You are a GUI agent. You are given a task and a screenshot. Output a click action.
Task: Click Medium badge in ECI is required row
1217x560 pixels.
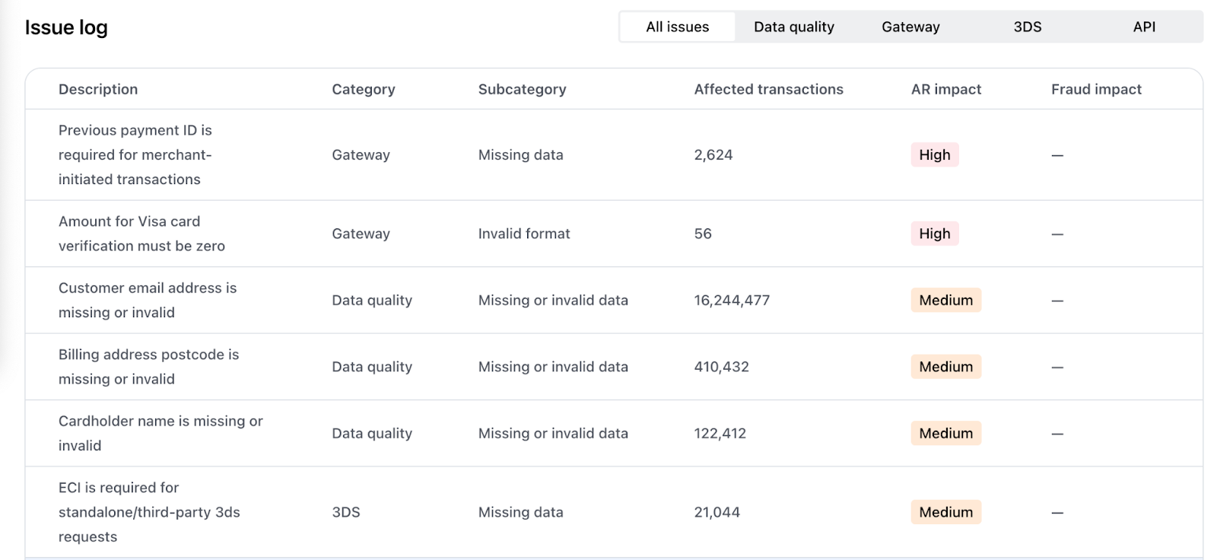pos(946,512)
